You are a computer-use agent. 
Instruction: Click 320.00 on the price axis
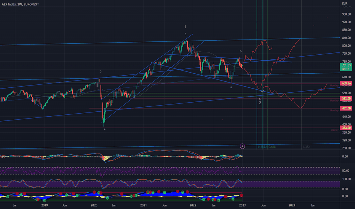tap(346, 140)
